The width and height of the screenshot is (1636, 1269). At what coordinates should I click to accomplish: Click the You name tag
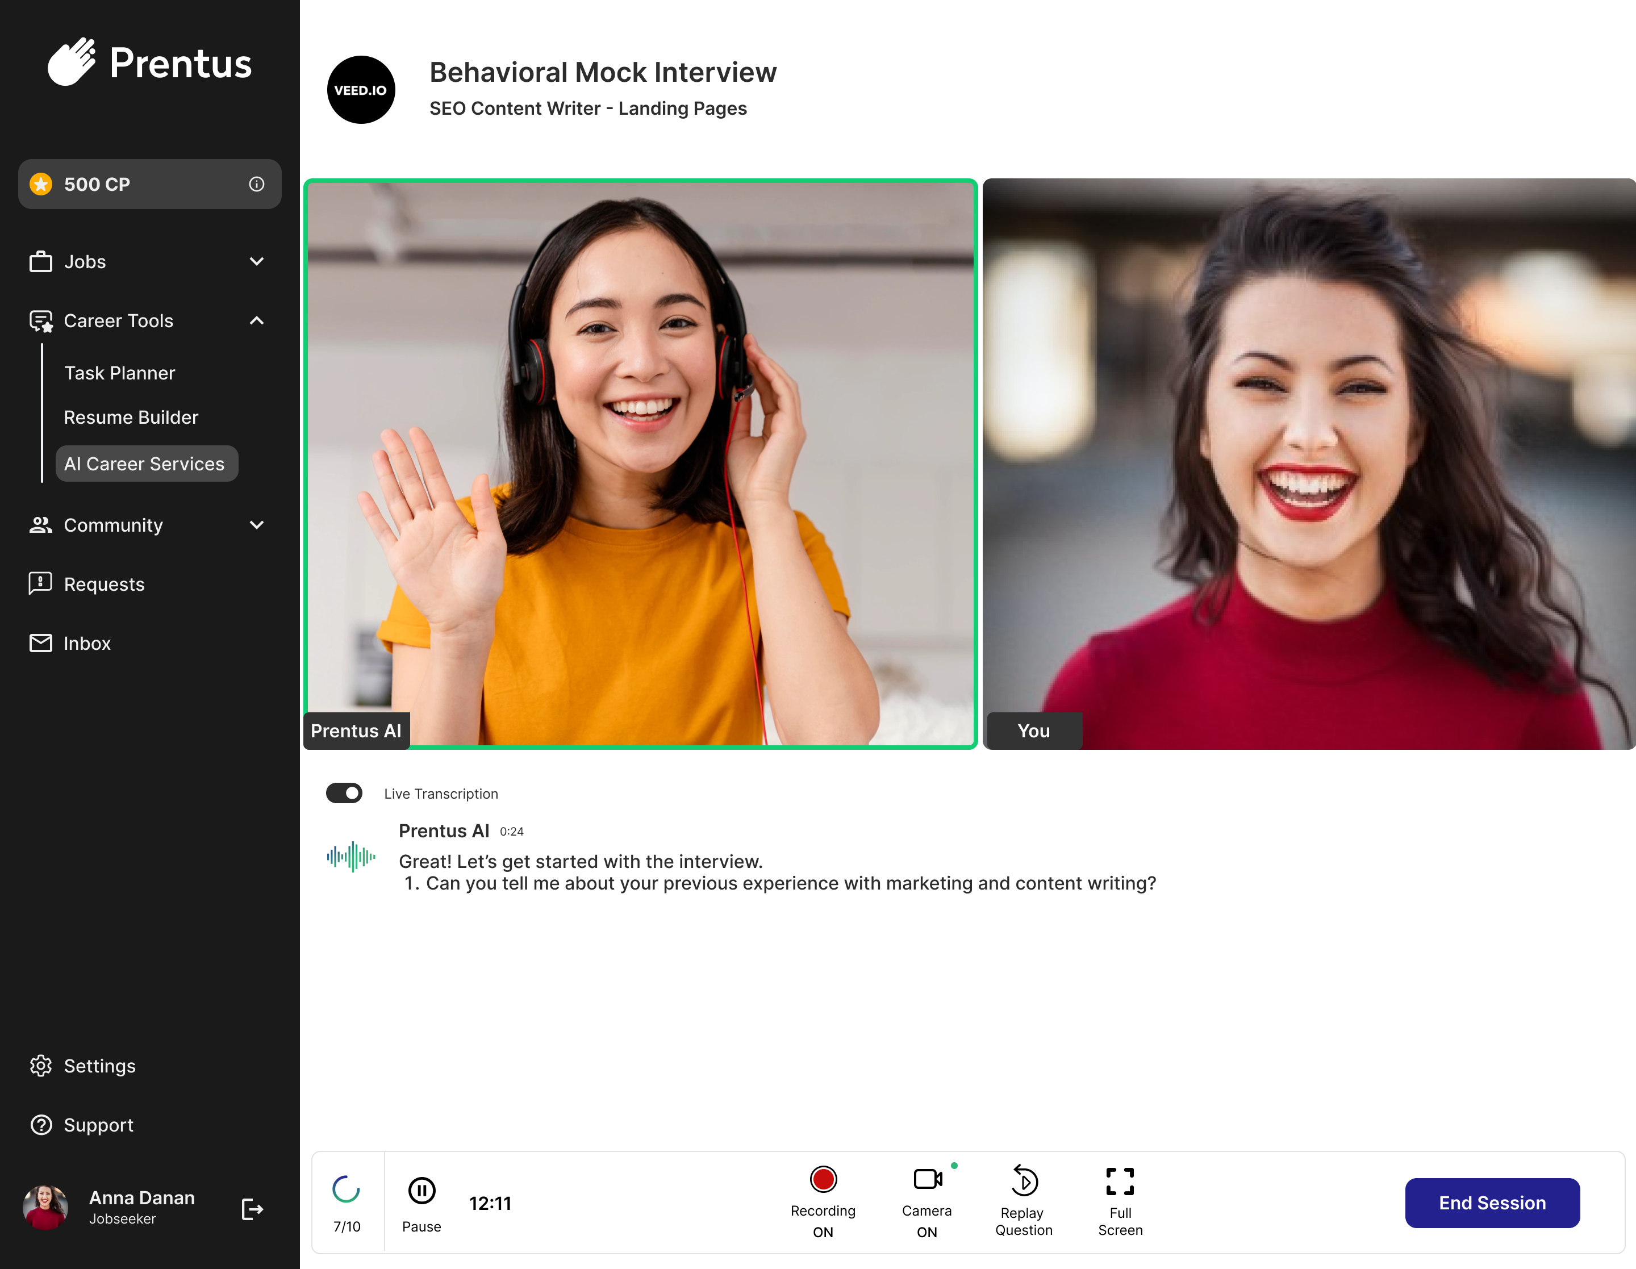pyautogui.click(x=1034, y=730)
